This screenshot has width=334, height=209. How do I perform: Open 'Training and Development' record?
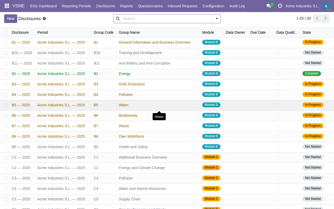click(x=140, y=53)
